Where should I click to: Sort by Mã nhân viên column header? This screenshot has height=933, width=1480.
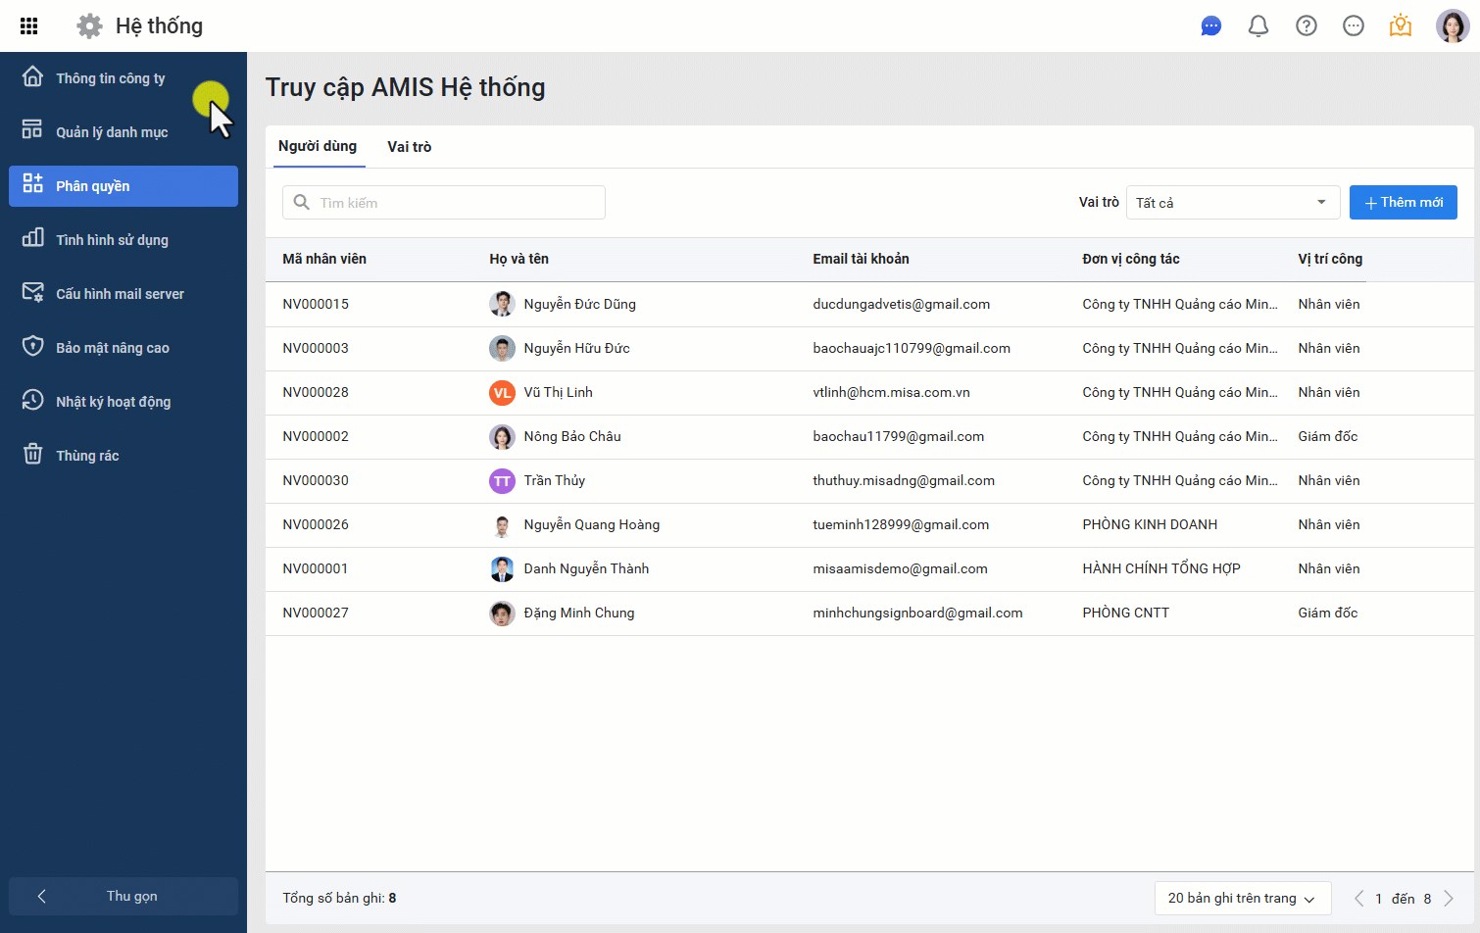[x=324, y=259]
